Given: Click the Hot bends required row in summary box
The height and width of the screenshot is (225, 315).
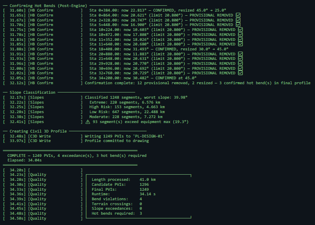Looking at the screenshot, I should click(x=117, y=213).
